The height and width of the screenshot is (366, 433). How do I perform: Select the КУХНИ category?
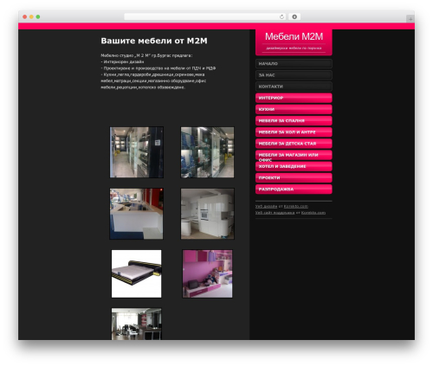coord(294,109)
